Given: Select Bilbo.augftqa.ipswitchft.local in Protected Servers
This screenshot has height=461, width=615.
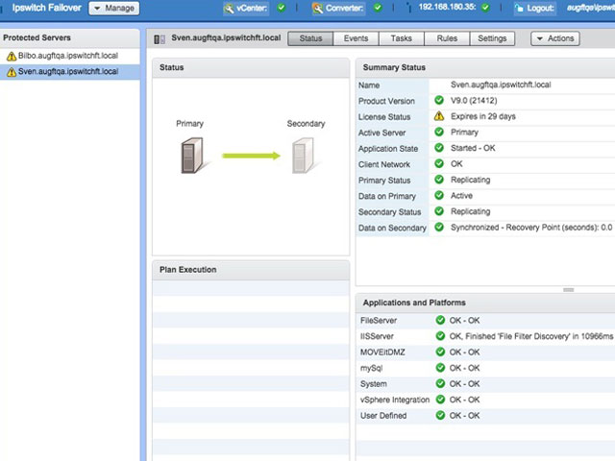Looking at the screenshot, I should point(70,56).
